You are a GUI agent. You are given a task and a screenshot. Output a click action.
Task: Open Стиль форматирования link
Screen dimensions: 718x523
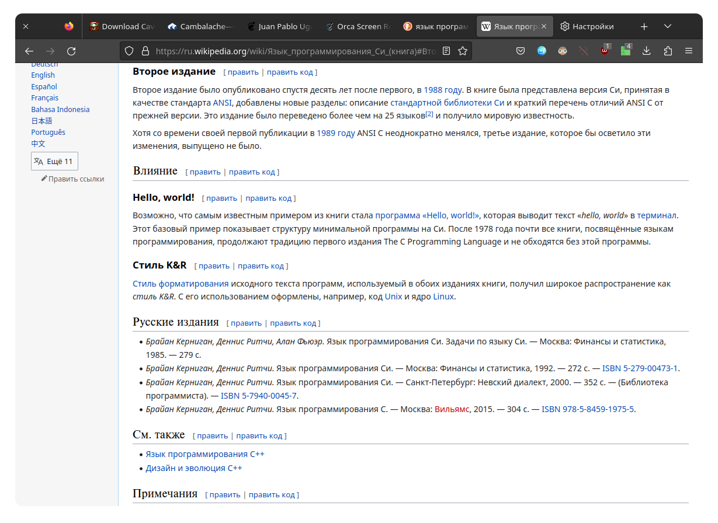click(181, 284)
